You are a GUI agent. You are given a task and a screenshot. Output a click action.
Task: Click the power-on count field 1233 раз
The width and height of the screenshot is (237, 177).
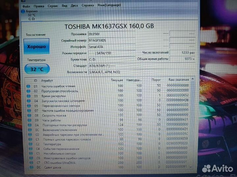(x=185, y=52)
